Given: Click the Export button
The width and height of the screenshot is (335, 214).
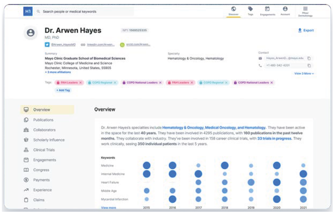Looking at the screenshot, I should [306, 31].
